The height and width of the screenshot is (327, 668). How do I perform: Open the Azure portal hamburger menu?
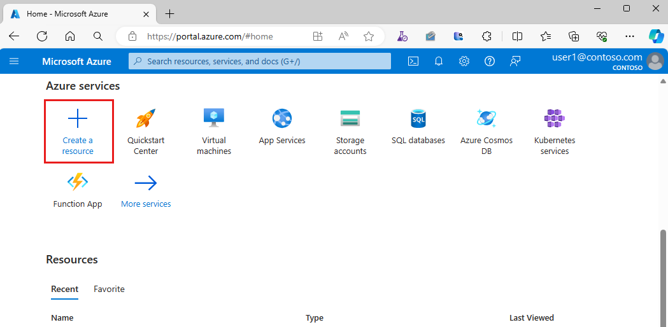[x=14, y=61]
